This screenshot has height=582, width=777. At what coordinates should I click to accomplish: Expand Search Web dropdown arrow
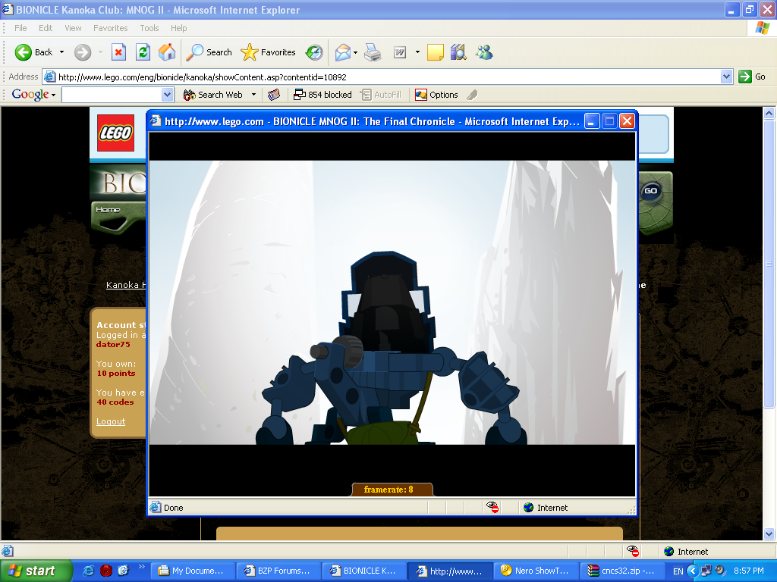(x=253, y=95)
